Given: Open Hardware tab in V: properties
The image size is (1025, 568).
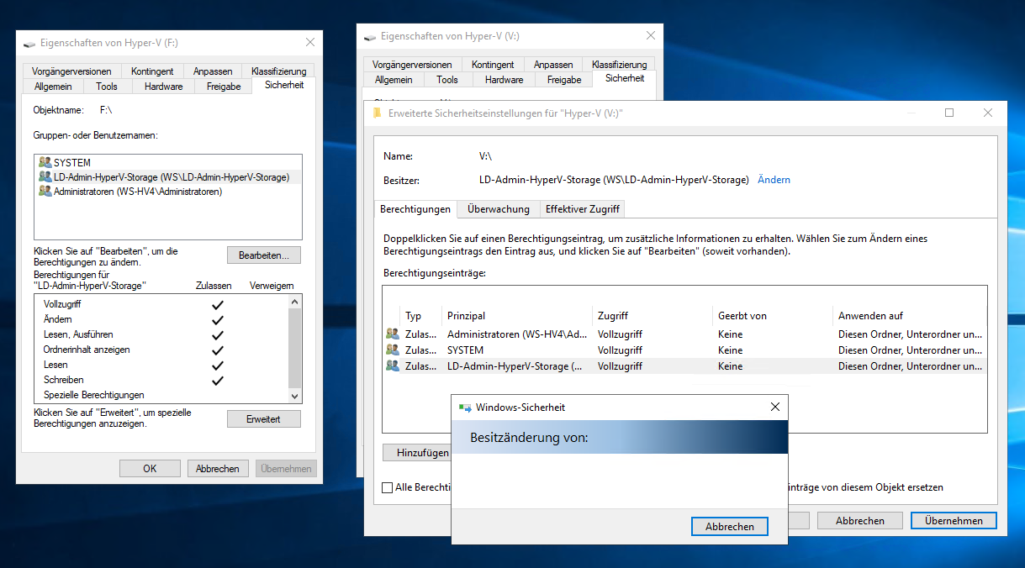Looking at the screenshot, I should (504, 80).
